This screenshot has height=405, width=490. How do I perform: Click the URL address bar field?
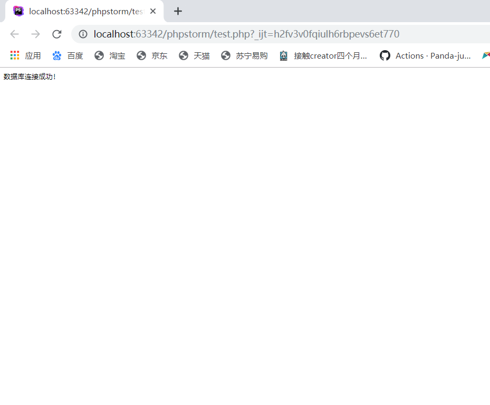pos(281,34)
